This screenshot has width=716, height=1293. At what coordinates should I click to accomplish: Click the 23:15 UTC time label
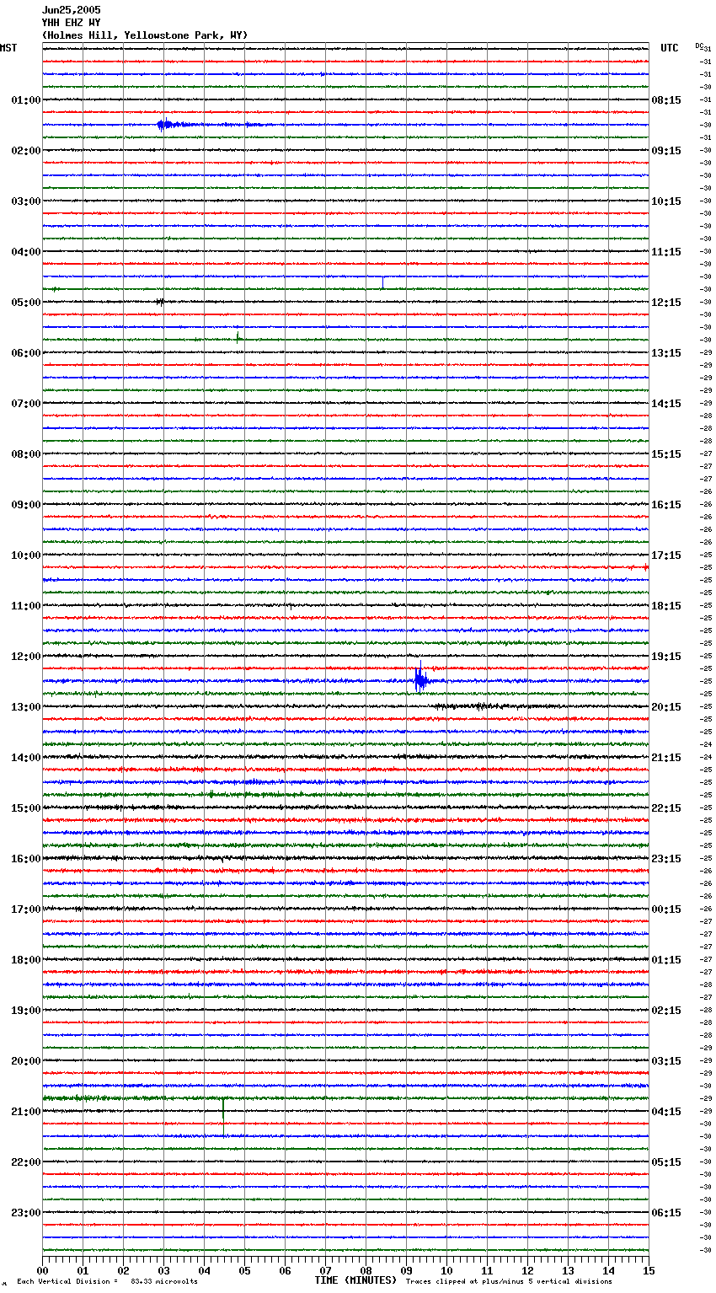pos(666,859)
